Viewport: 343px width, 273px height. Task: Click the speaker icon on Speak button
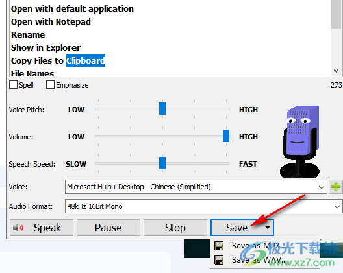pyautogui.click(x=18, y=228)
